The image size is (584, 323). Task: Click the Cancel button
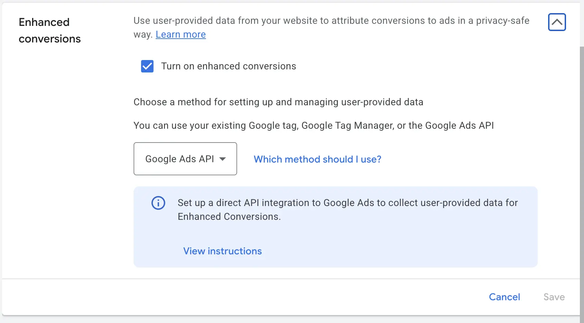pos(504,297)
